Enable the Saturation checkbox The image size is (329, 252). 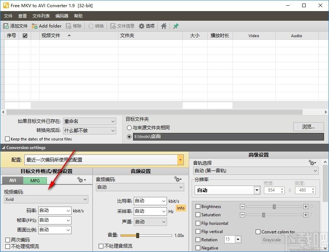(198, 215)
